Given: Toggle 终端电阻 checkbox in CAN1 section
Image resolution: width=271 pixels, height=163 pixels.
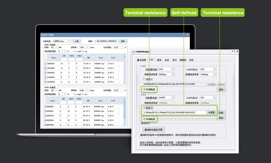Looking at the screenshot, I should [x=144, y=119].
